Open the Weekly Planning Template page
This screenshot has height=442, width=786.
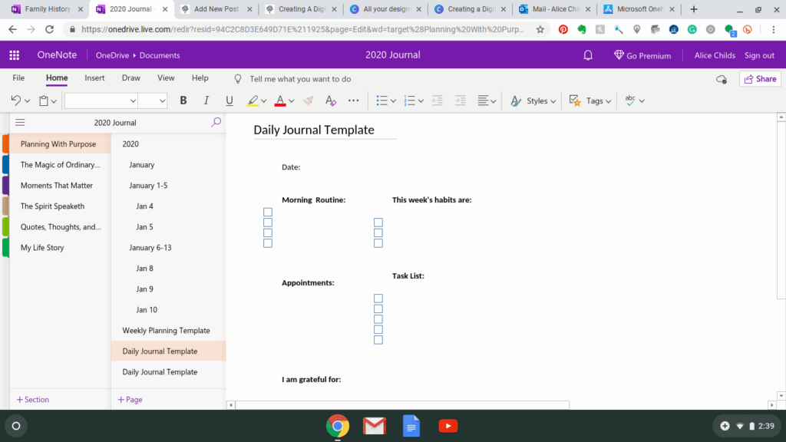tap(166, 330)
